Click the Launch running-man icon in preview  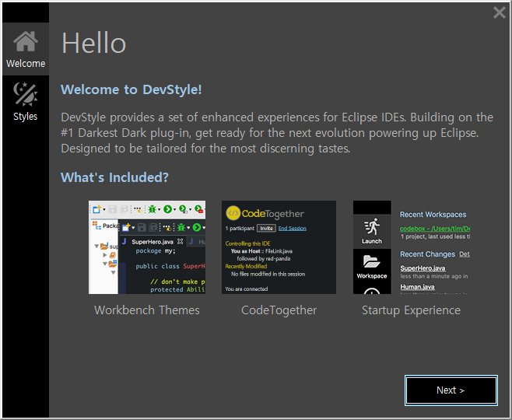pos(372,227)
